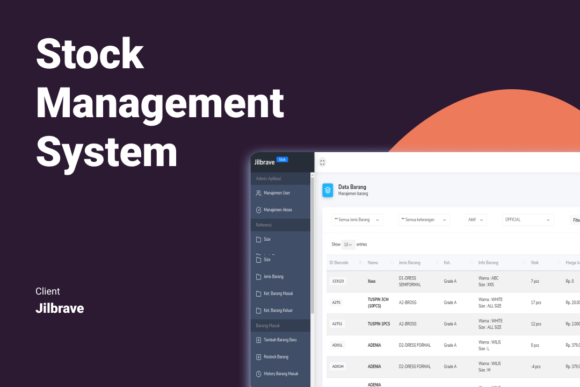This screenshot has height=387, width=580.
Task: Click the Jilbrave logo link
Action: pos(264,162)
